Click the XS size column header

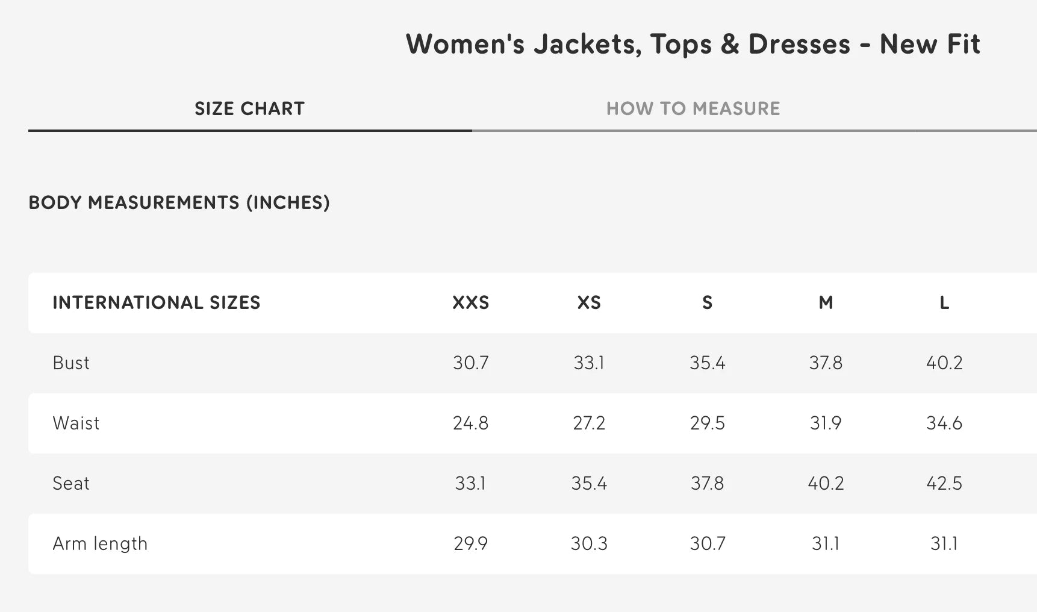[x=589, y=302]
